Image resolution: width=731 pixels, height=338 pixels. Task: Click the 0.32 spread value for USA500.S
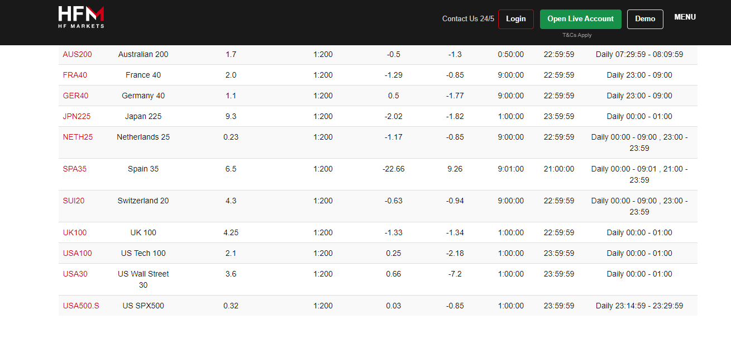pyautogui.click(x=231, y=306)
